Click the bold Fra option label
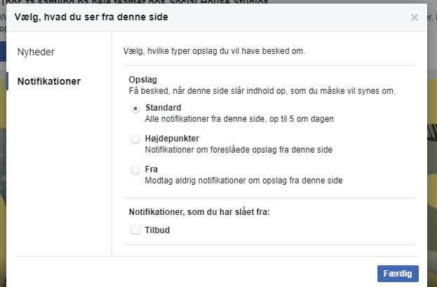 pos(152,169)
